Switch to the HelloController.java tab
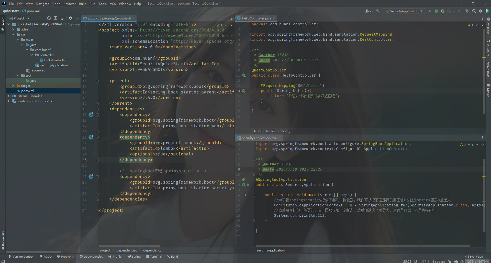491x263 pixels. coord(256,18)
